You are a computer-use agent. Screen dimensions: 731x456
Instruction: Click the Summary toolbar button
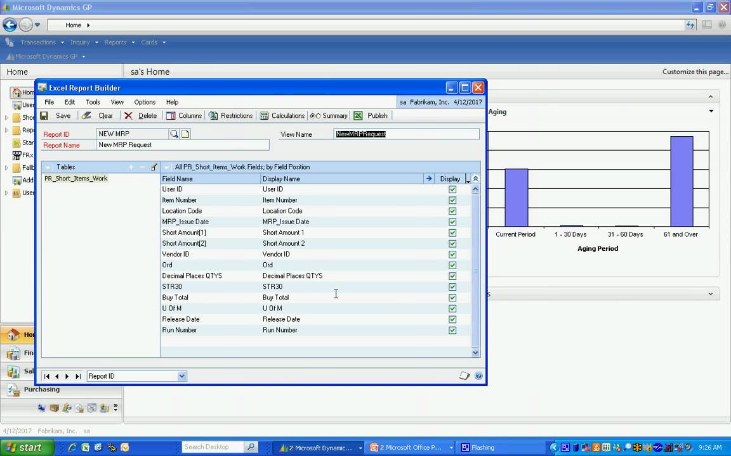point(329,115)
